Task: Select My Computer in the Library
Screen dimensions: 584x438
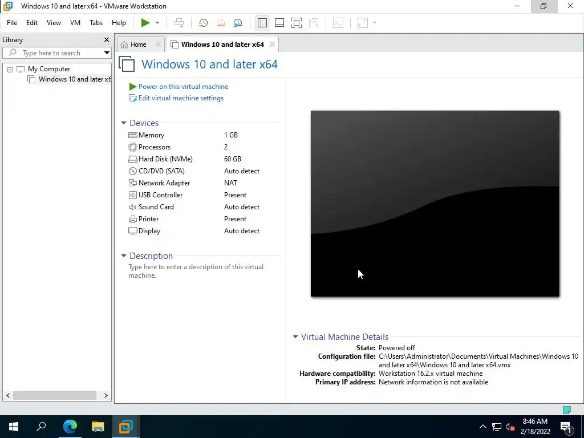Action: click(49, 69)
